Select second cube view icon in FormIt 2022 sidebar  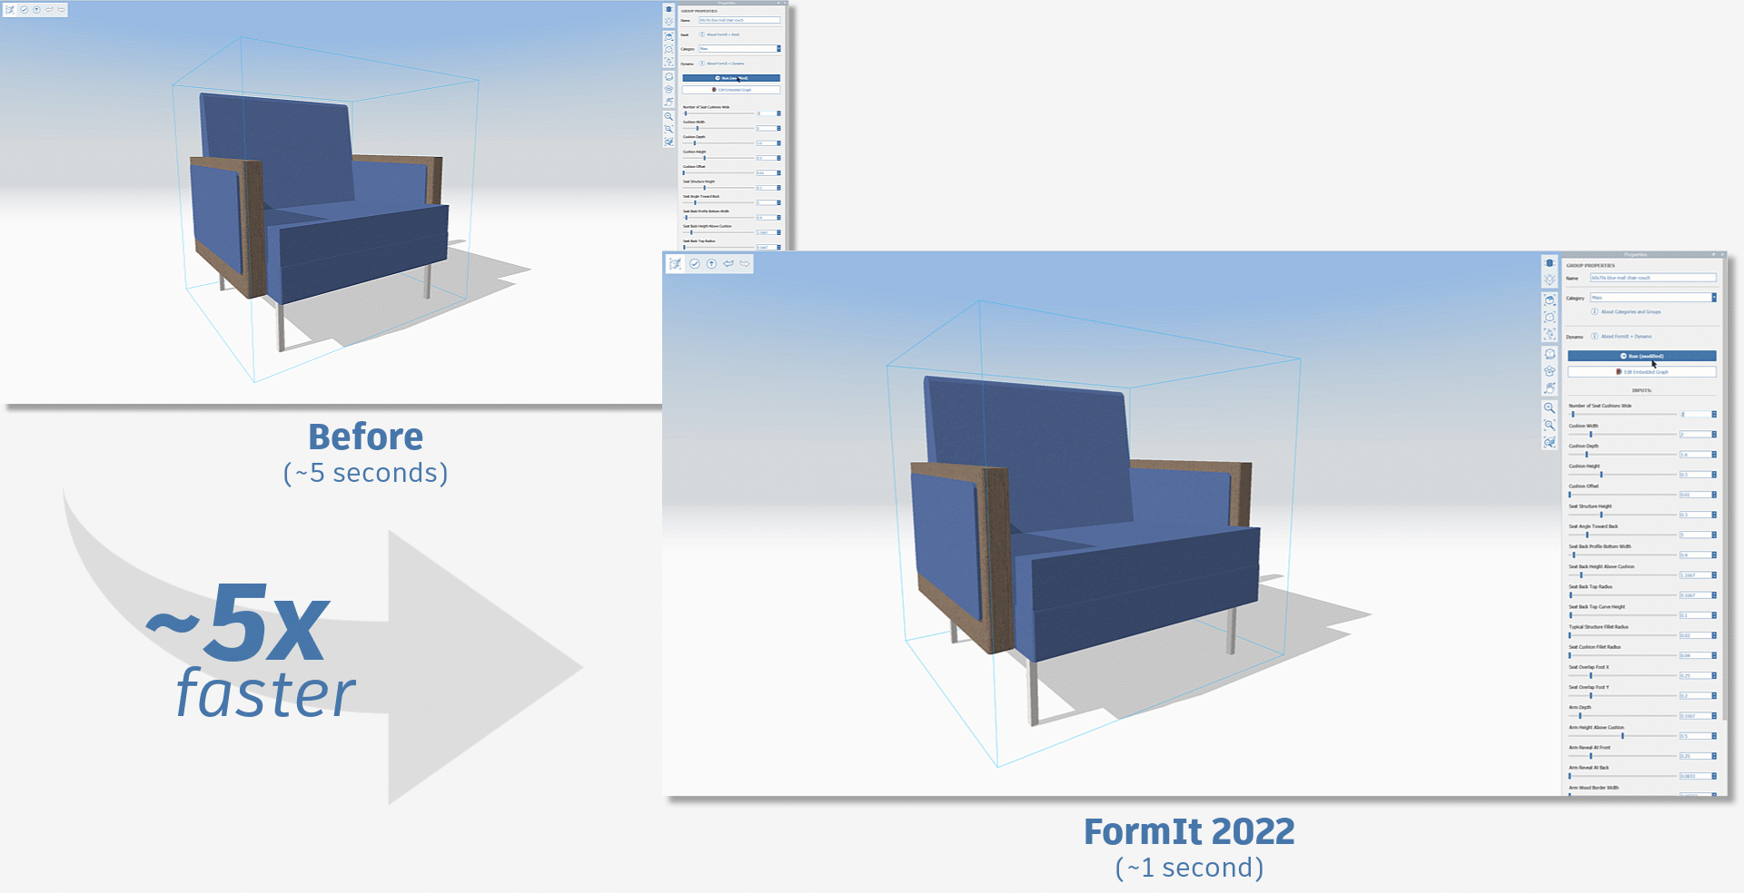(1550, 317)
